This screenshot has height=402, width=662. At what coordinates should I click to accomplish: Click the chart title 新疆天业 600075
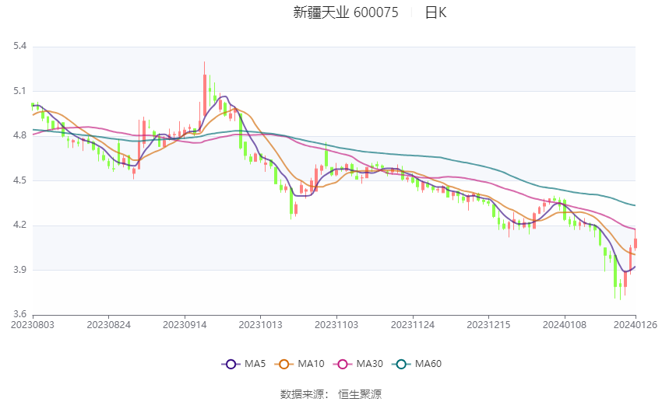pyautogui.click(x=345, y=12)
